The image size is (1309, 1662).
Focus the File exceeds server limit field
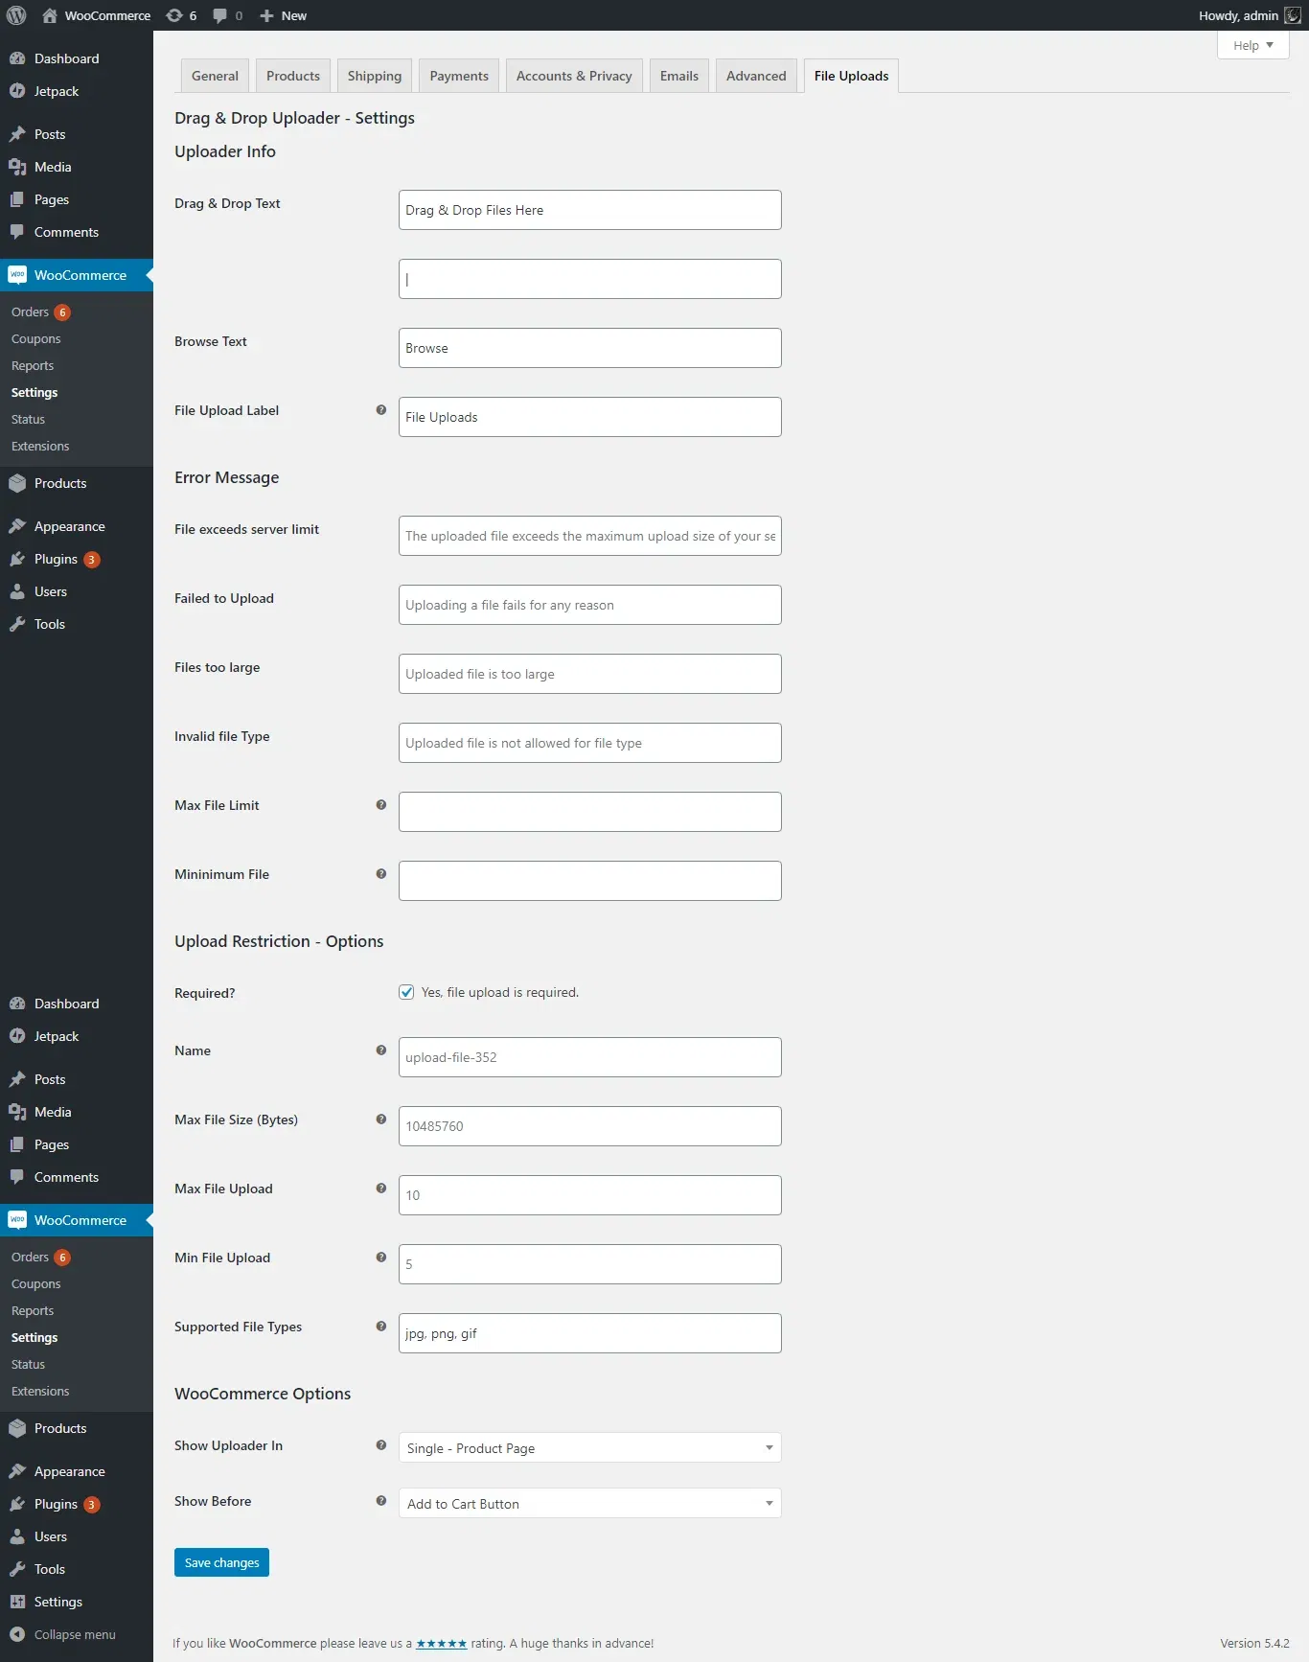click(589, 536)
